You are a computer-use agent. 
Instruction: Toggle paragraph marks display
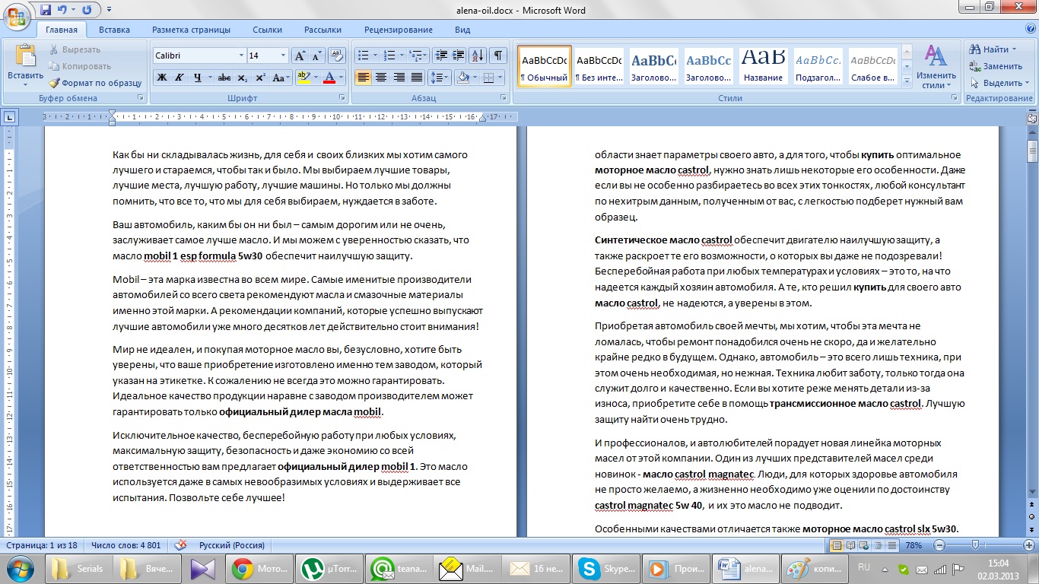(x=498, y=56)
